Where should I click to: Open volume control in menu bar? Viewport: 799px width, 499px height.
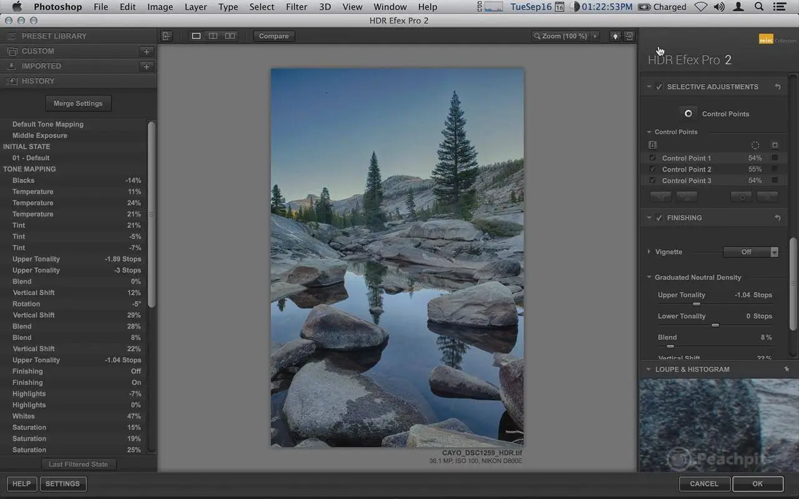719,7
